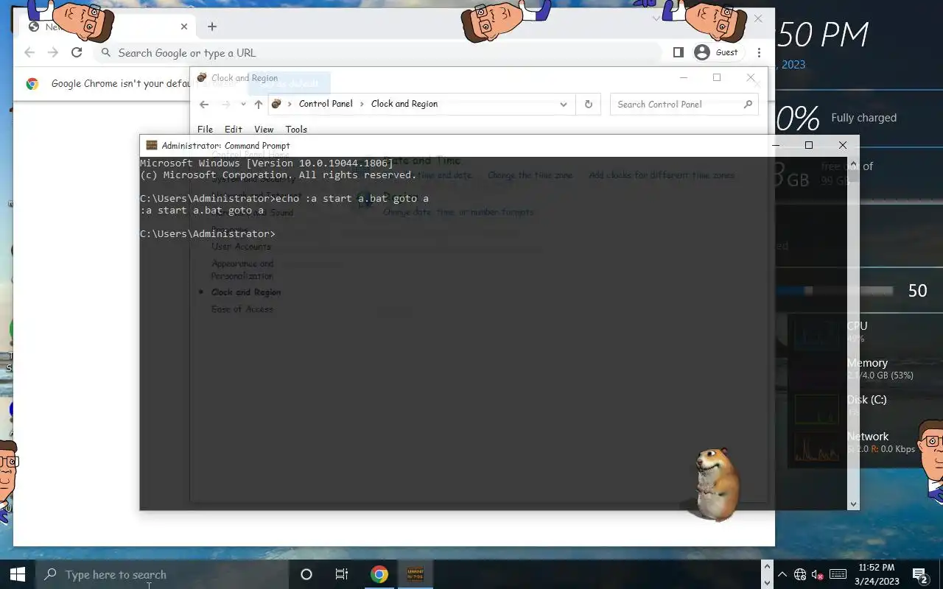Click Control Panel window's up arrow
943x589 pixels.
click(x=259, y=105)
